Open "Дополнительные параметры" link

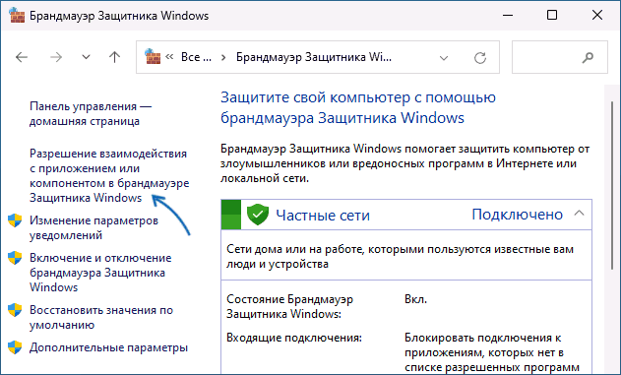click(x=108, y=347)
